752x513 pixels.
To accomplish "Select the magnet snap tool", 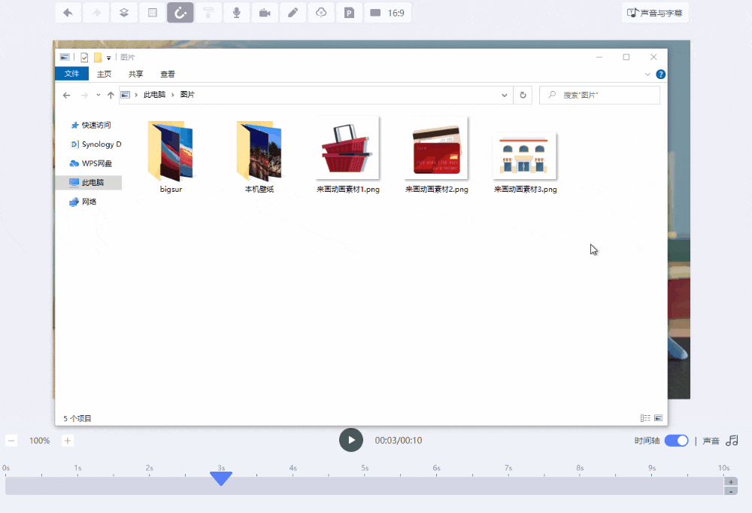I will [x=180, y=13].
